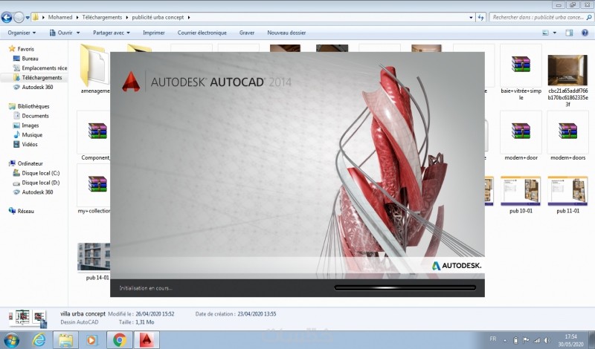The image size is (595, 349).
Task: Click the volume speaker tray icon
Action: pos(547,340)
